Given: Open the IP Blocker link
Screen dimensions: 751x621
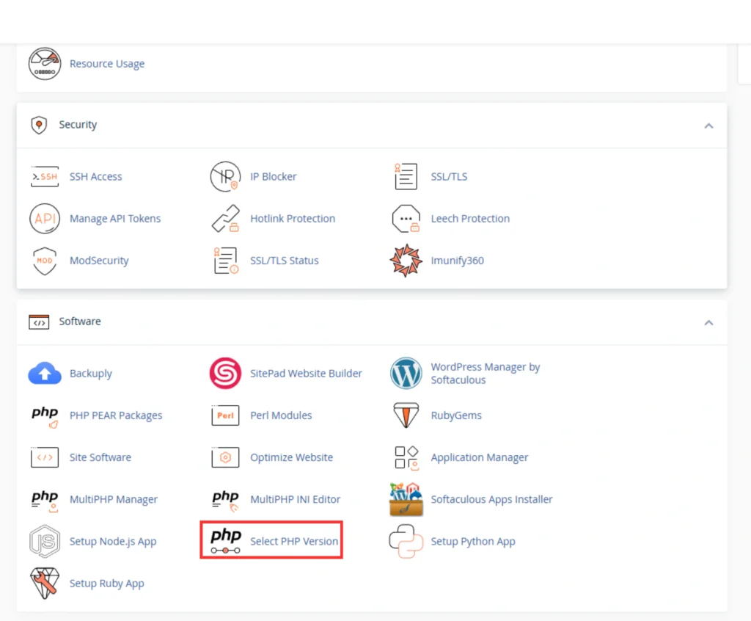Looking at the screenshot, I should pos(274,176).
